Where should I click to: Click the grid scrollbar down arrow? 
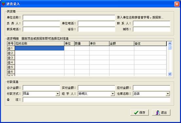coord(170,74)
